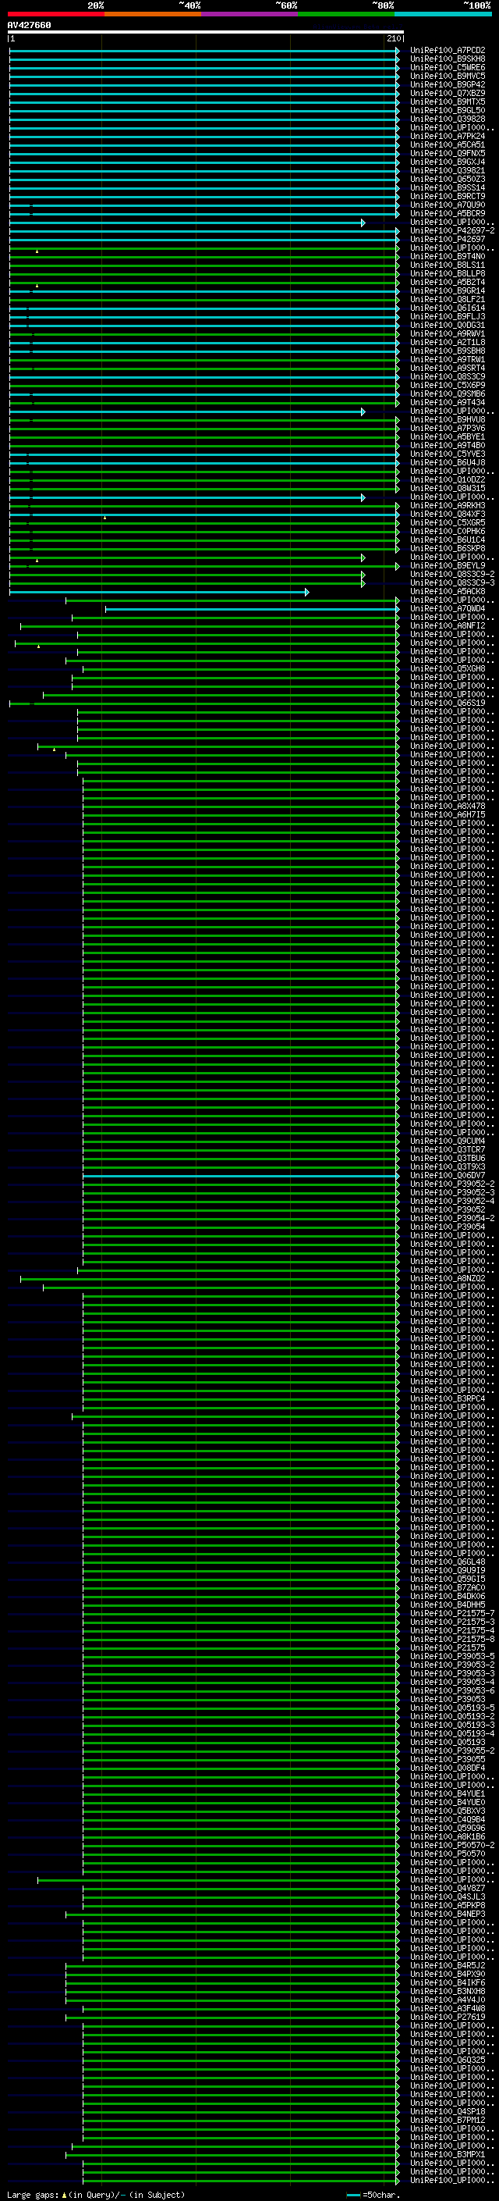This screenshot has height=2201, width=499.
Task: Select UniRef100_P39054-2 label
Action: 452,1219
